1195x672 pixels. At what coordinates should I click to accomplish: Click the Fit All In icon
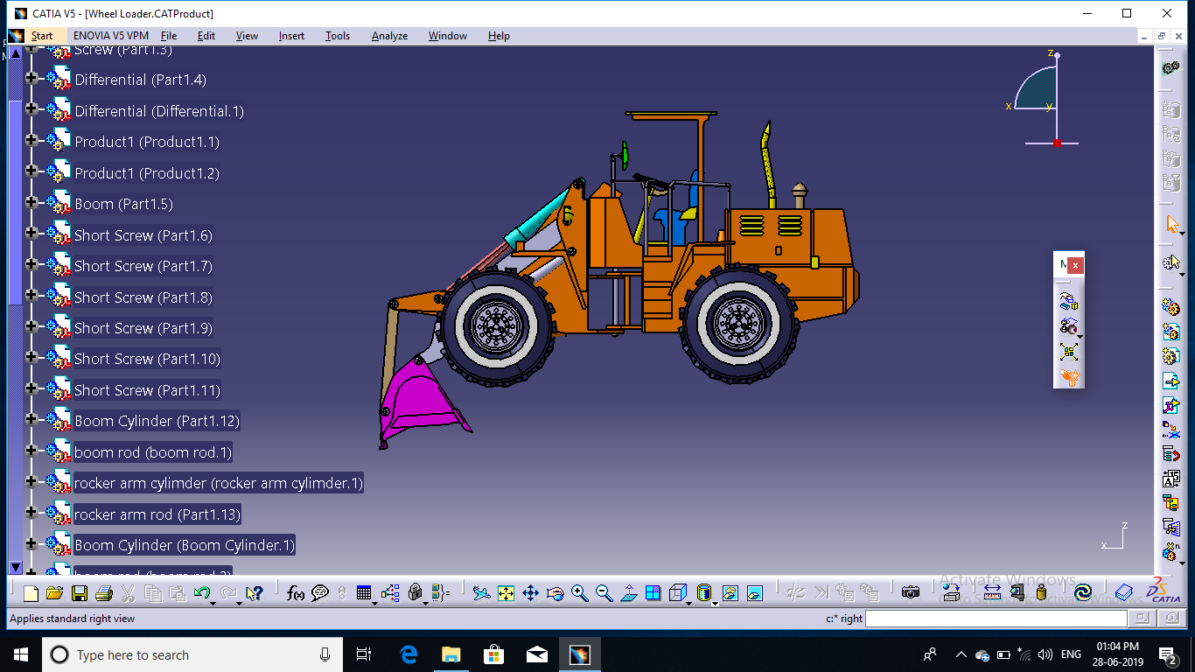click(x=506, y=593)
